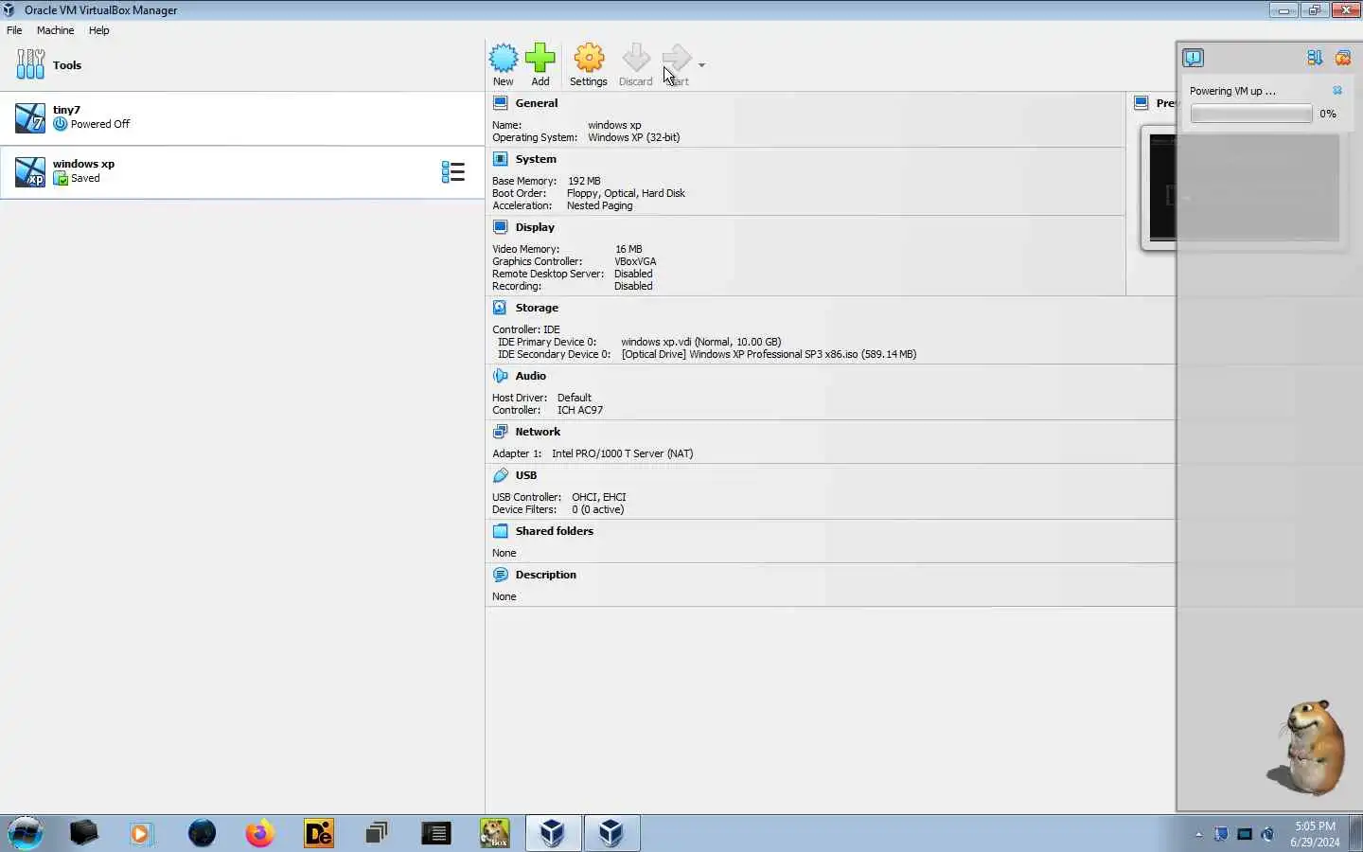Click the ICH AC97 audio controller value
1363x852 pixels.
[580, 410]
